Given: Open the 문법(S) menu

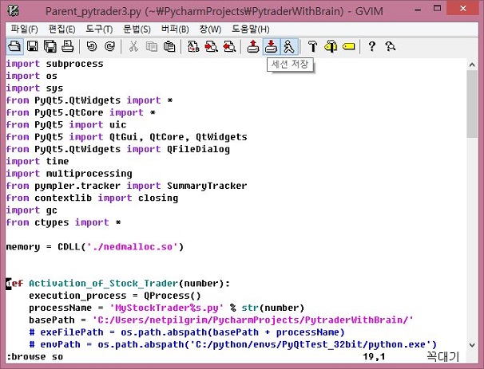Looking at the screenshot, I should point(137,29).
